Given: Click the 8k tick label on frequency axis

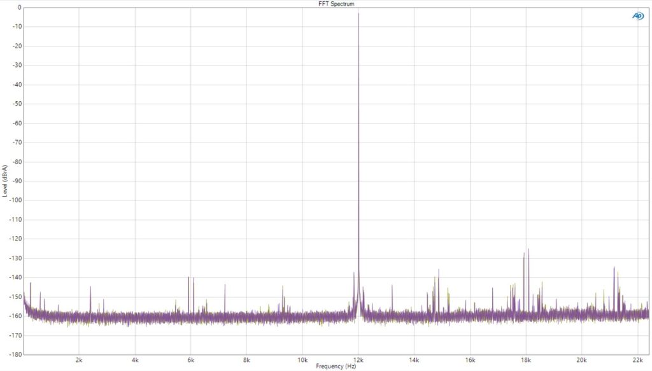Looking at the screenshot, I should tap(246, 360).
